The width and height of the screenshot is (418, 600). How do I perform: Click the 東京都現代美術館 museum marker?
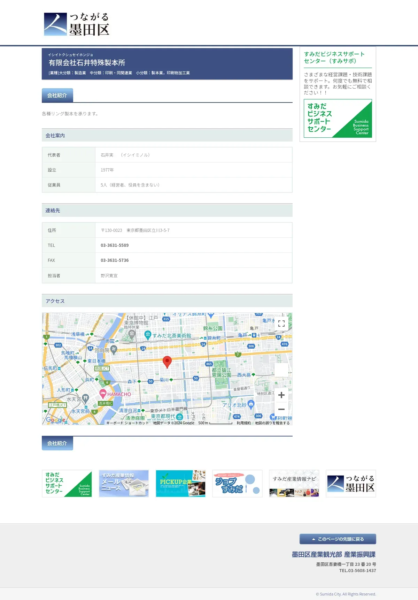179,417
